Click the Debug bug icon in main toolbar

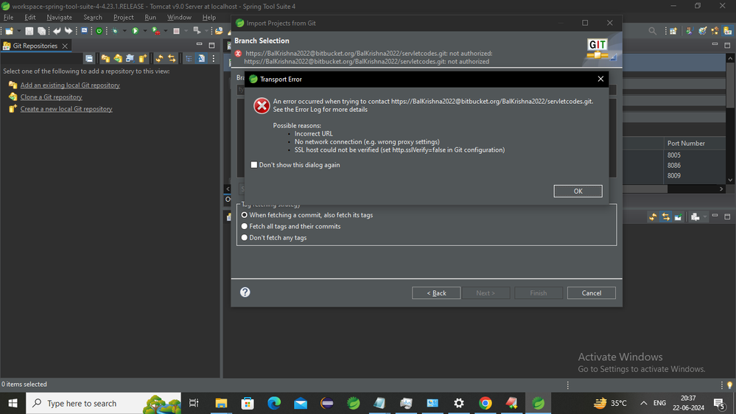pos(115,31)
